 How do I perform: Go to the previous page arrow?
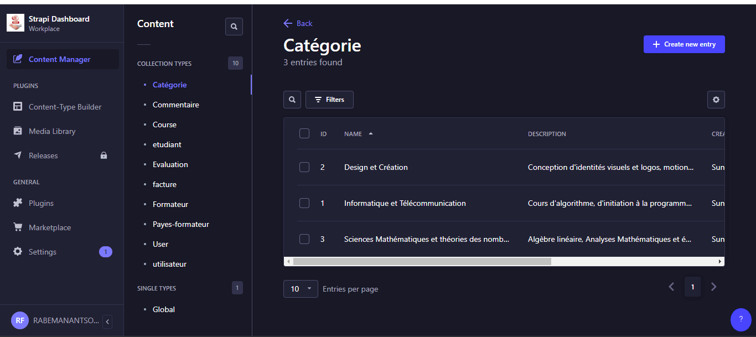point(671,287)
